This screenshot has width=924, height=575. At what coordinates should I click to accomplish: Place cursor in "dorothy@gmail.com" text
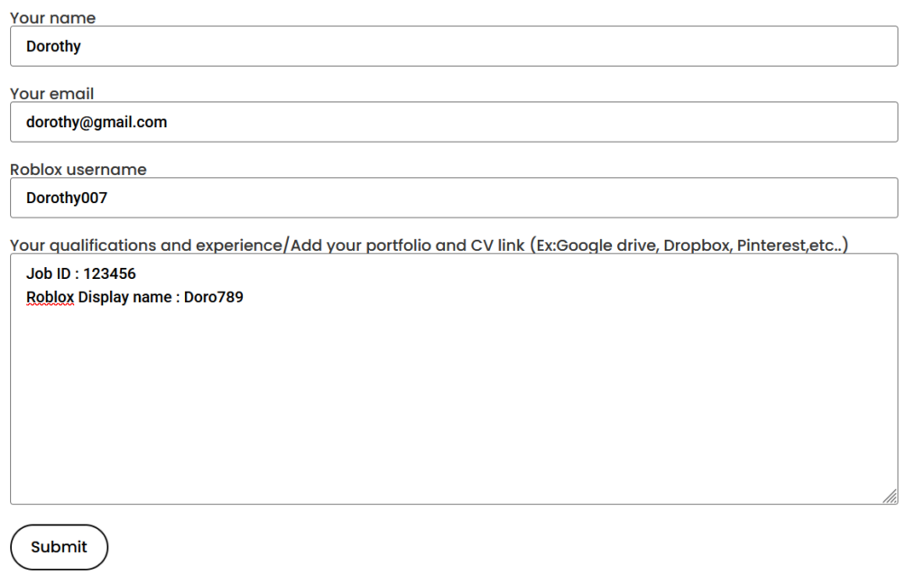97,122
